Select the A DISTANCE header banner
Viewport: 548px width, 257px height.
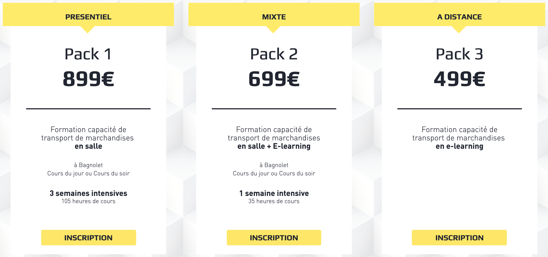[460, 15]
